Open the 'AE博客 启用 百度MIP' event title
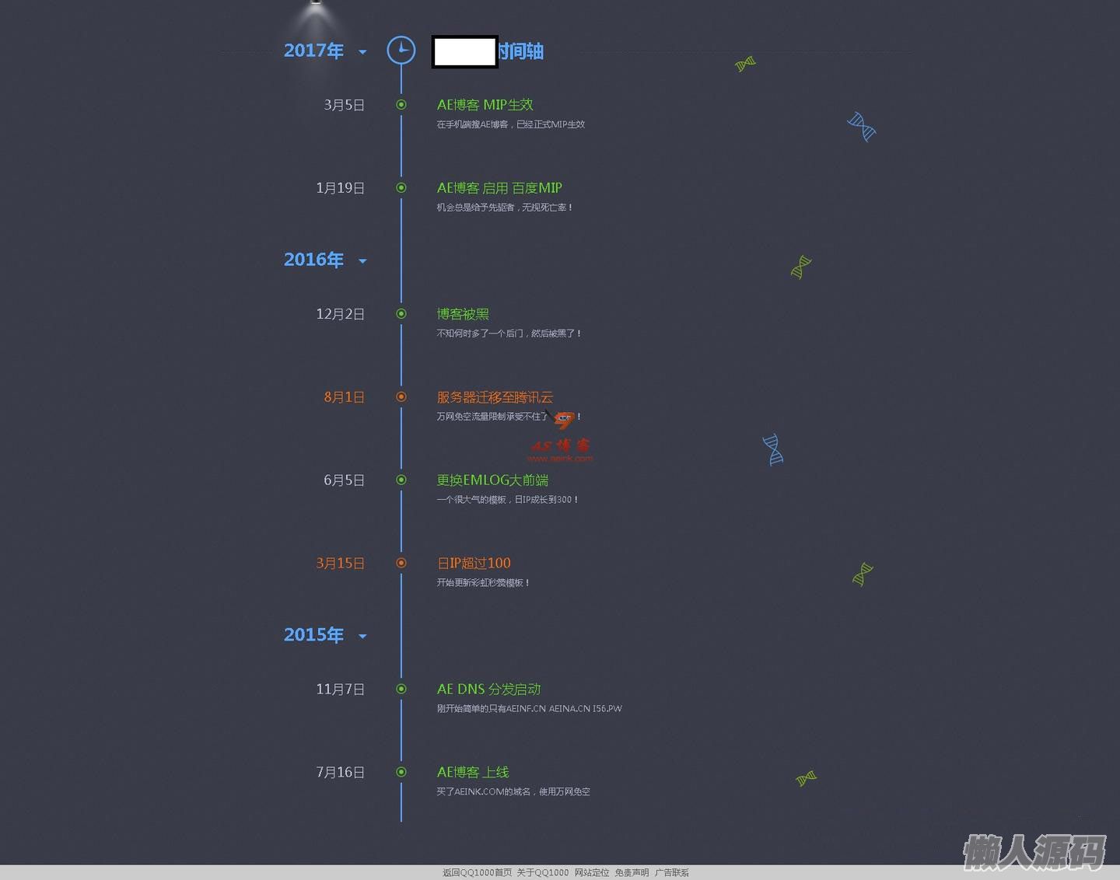 click(499, 188)
